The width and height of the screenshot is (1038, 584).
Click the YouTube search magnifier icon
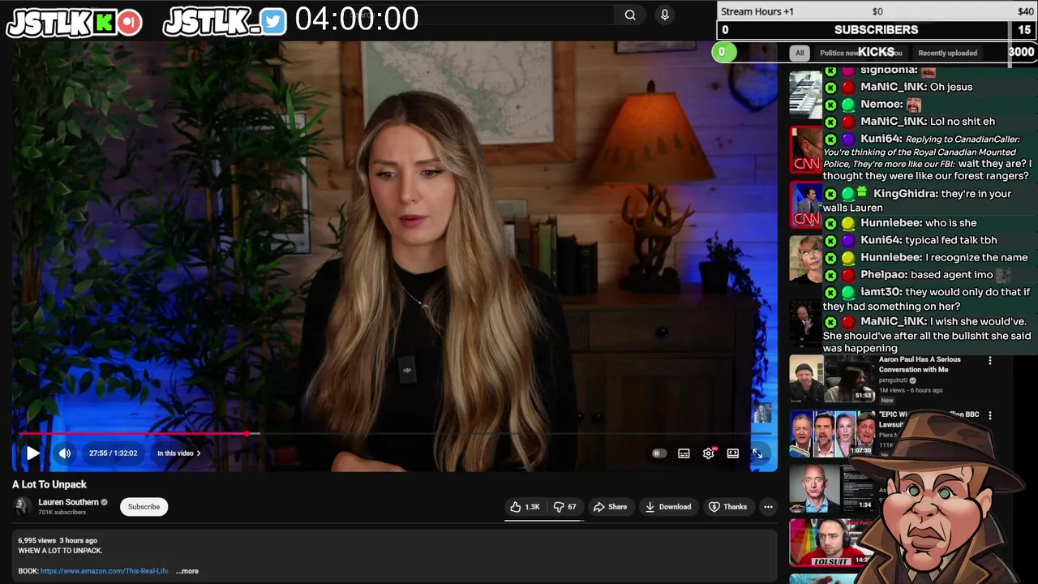coord(630,15)
